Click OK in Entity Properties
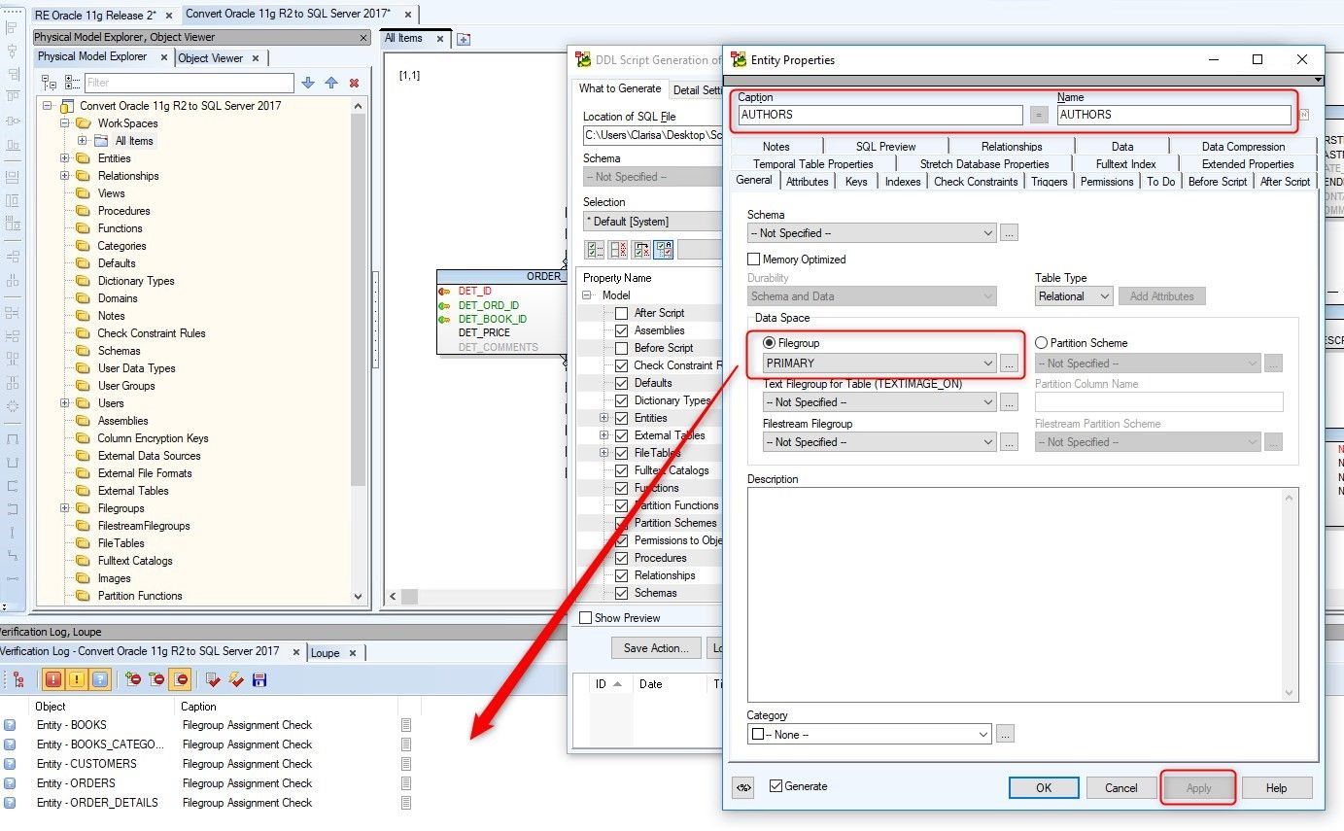Viewport: 1344px width, 831px height. pos(1044,787)
